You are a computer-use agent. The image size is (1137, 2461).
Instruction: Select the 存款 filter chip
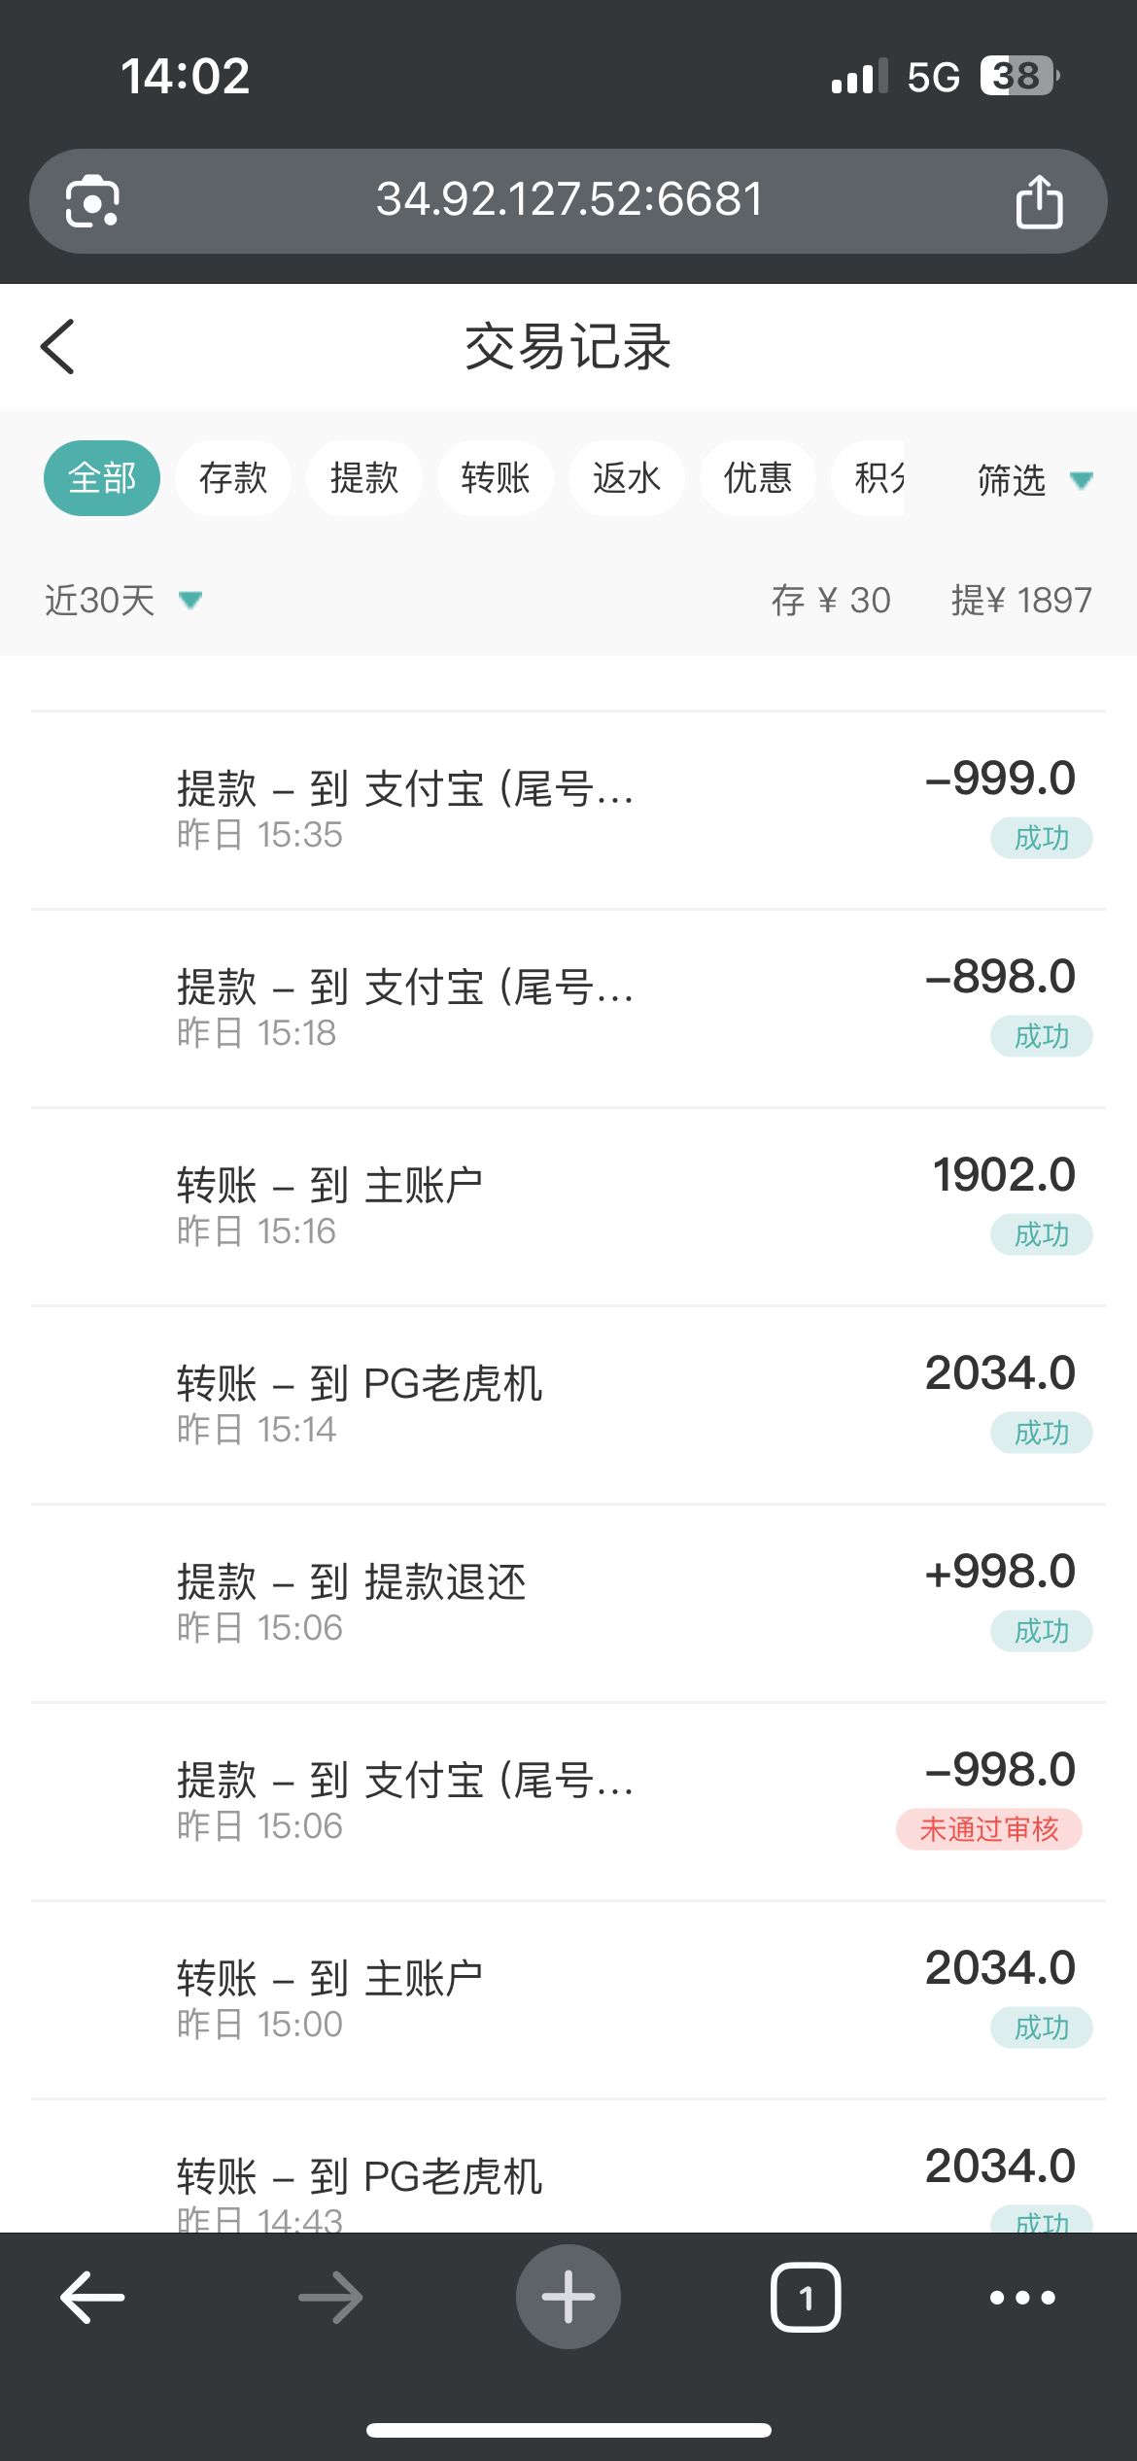point(233,478)
